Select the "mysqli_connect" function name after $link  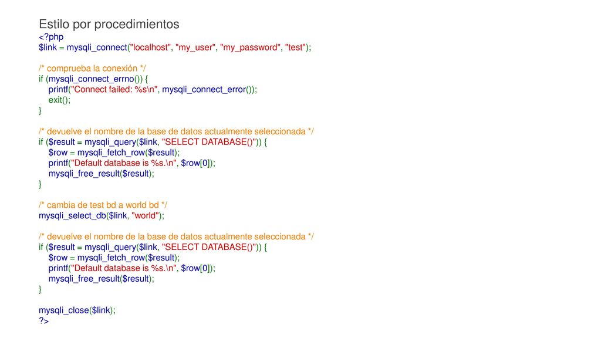[x=97, y=48]
